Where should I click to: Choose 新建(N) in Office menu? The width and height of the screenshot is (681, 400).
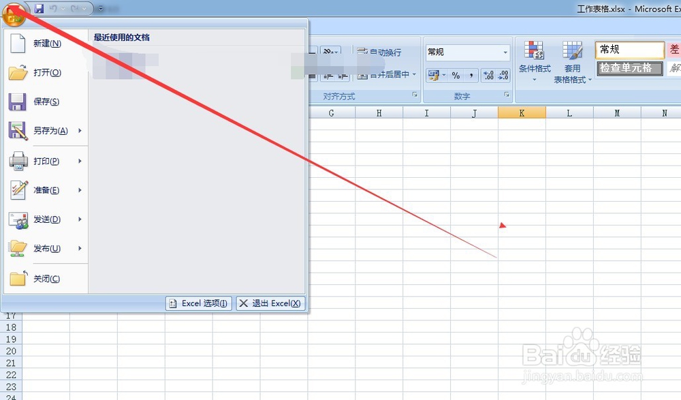pos(46,44)
